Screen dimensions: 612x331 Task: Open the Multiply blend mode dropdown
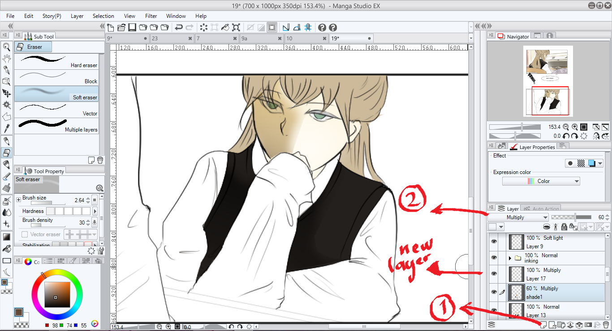[x=518, y=217]
